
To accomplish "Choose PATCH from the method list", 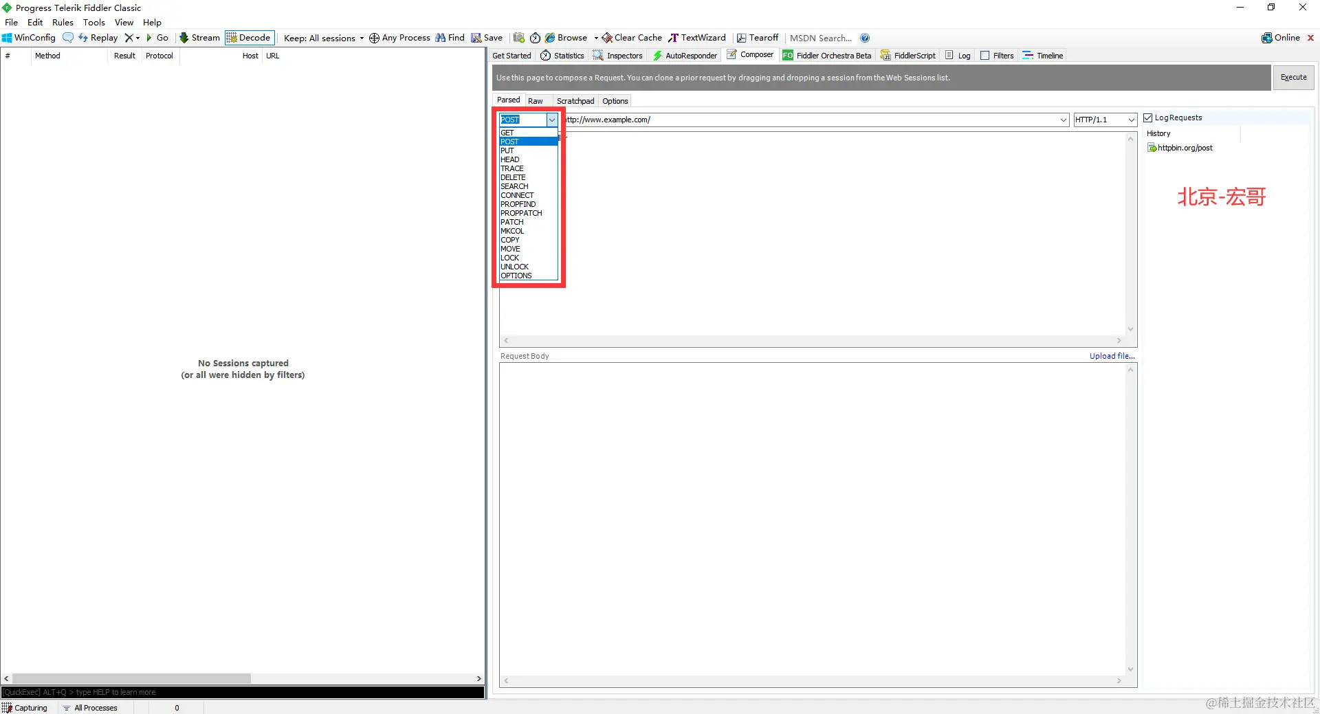I will coord(529,222).
